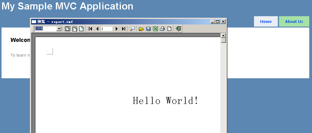
Task: Open the Home tab
Action: (266, 21)
